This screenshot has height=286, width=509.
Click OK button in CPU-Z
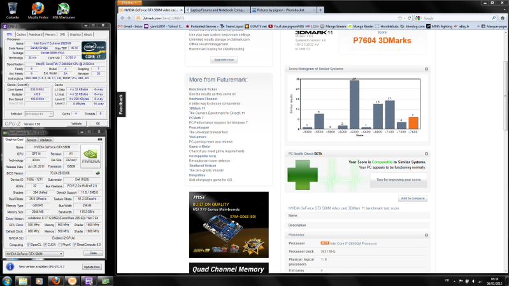[98, 124]
